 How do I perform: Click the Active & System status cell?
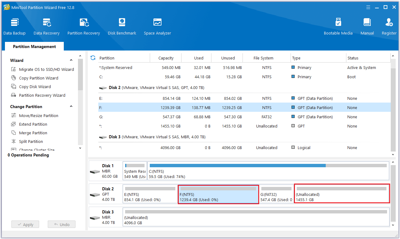click(x=361, y=67)
